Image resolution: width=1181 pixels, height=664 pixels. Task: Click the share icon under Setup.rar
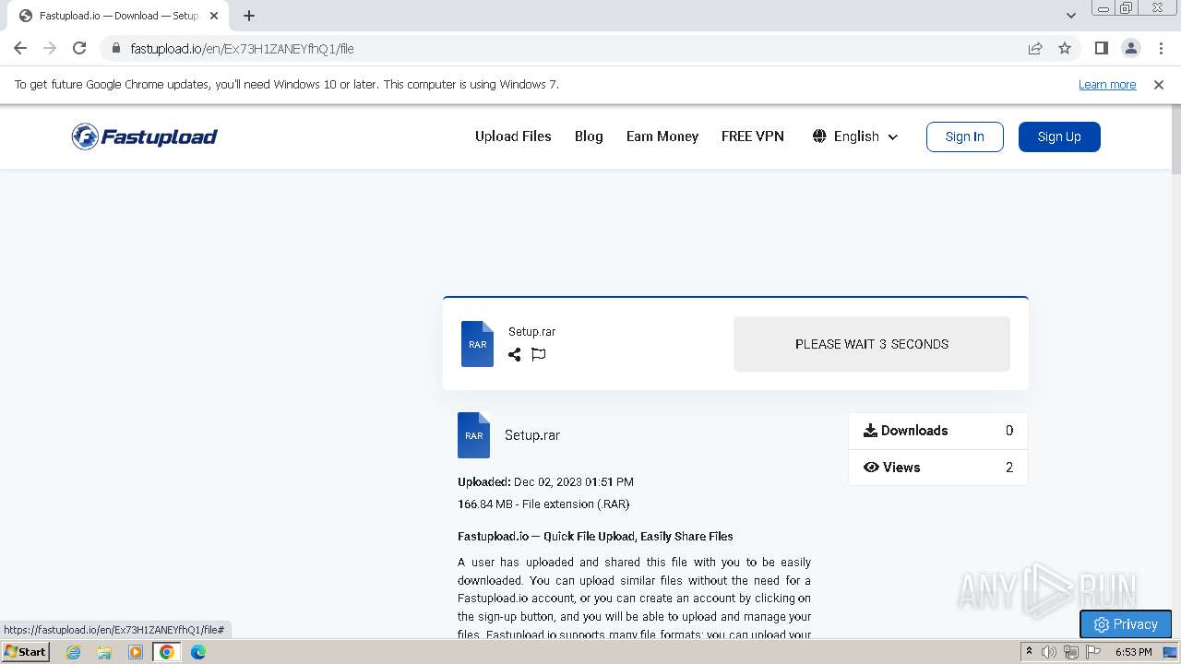tap(515, 354)
